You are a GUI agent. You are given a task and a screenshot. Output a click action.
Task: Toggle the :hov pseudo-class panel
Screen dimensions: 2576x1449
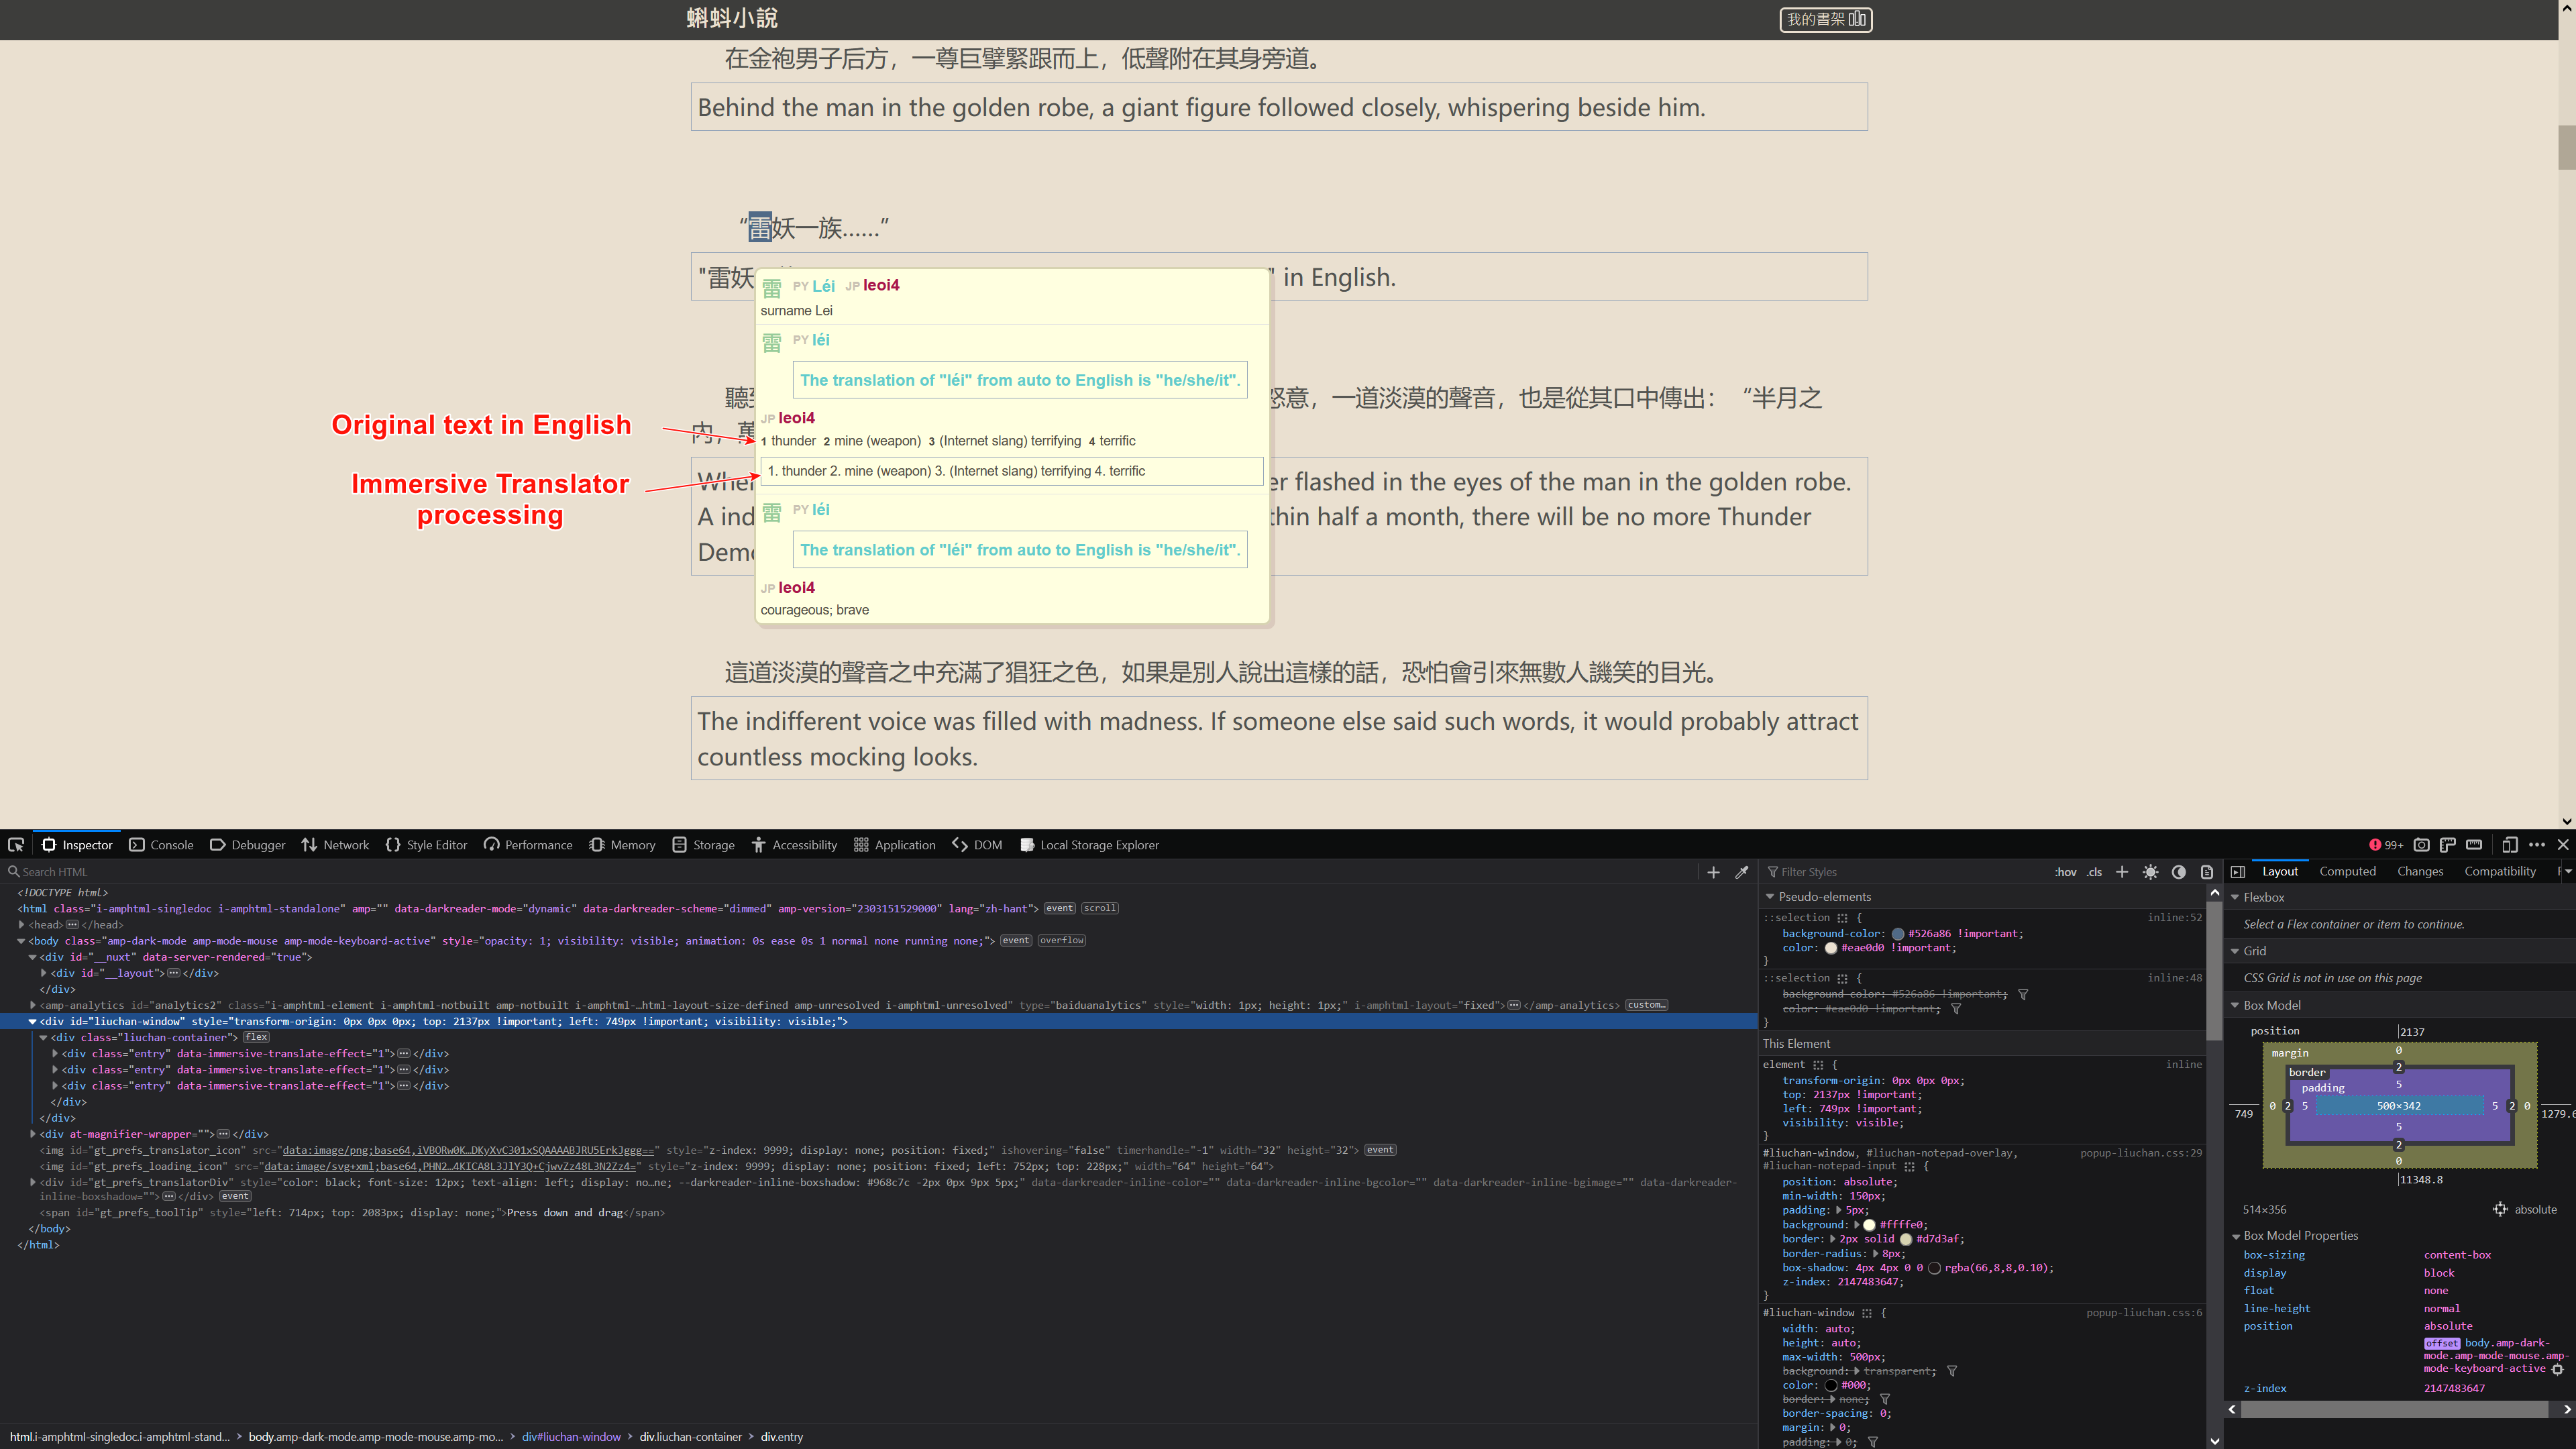(2066, 872)
